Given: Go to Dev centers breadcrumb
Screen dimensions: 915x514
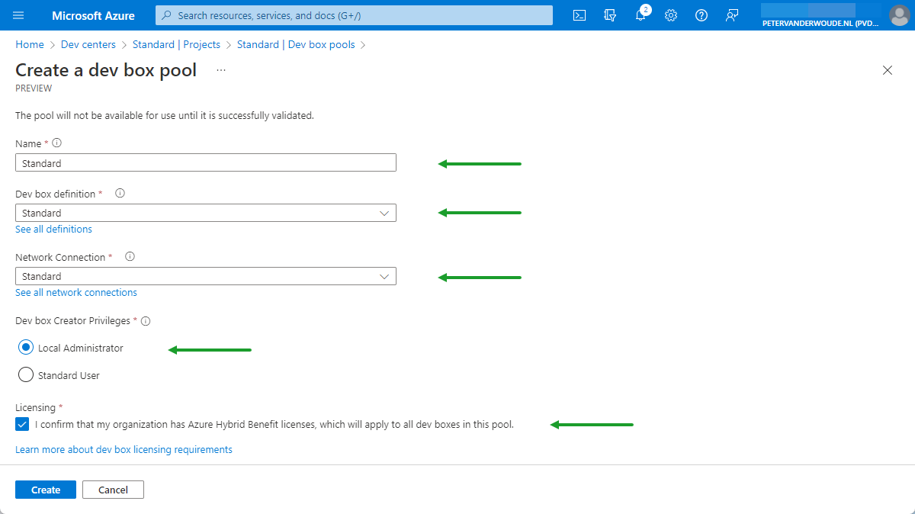Looking at the screenshot, I should click(x=88, y=45).
